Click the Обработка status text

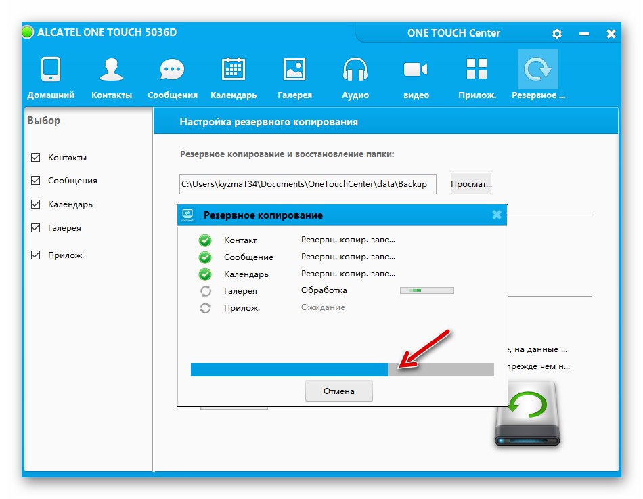coord(324,290)
